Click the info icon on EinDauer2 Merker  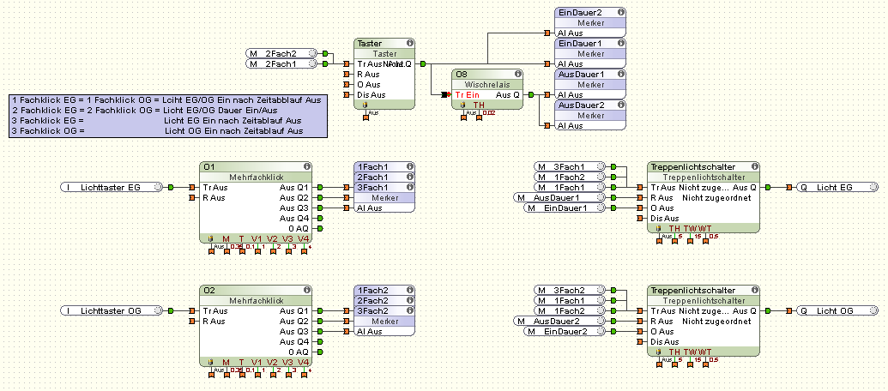tap(620, 12)
